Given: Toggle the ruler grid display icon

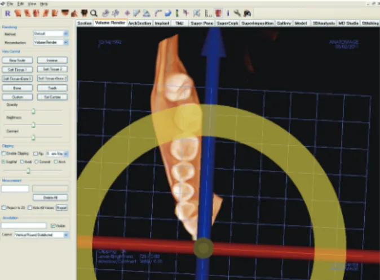Looking at the screenshot, I should pos(209,13).
